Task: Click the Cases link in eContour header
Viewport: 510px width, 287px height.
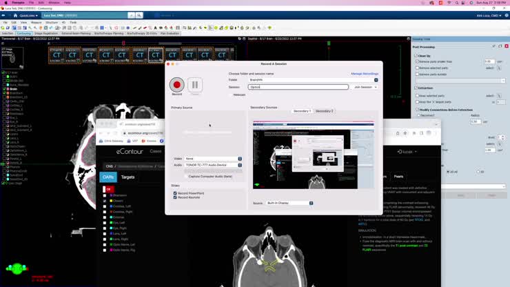Action: [x=156, y=151]
